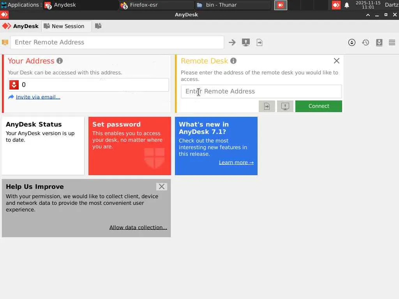This screenshot has height=299, width=399.
Task: Close the Remote Desk panel
Action: [336, 61]
